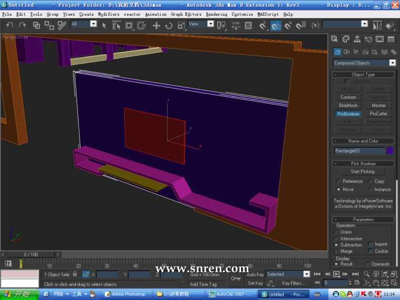
Task: Choose the Select Object arrow tool
Action: point(104,25)
